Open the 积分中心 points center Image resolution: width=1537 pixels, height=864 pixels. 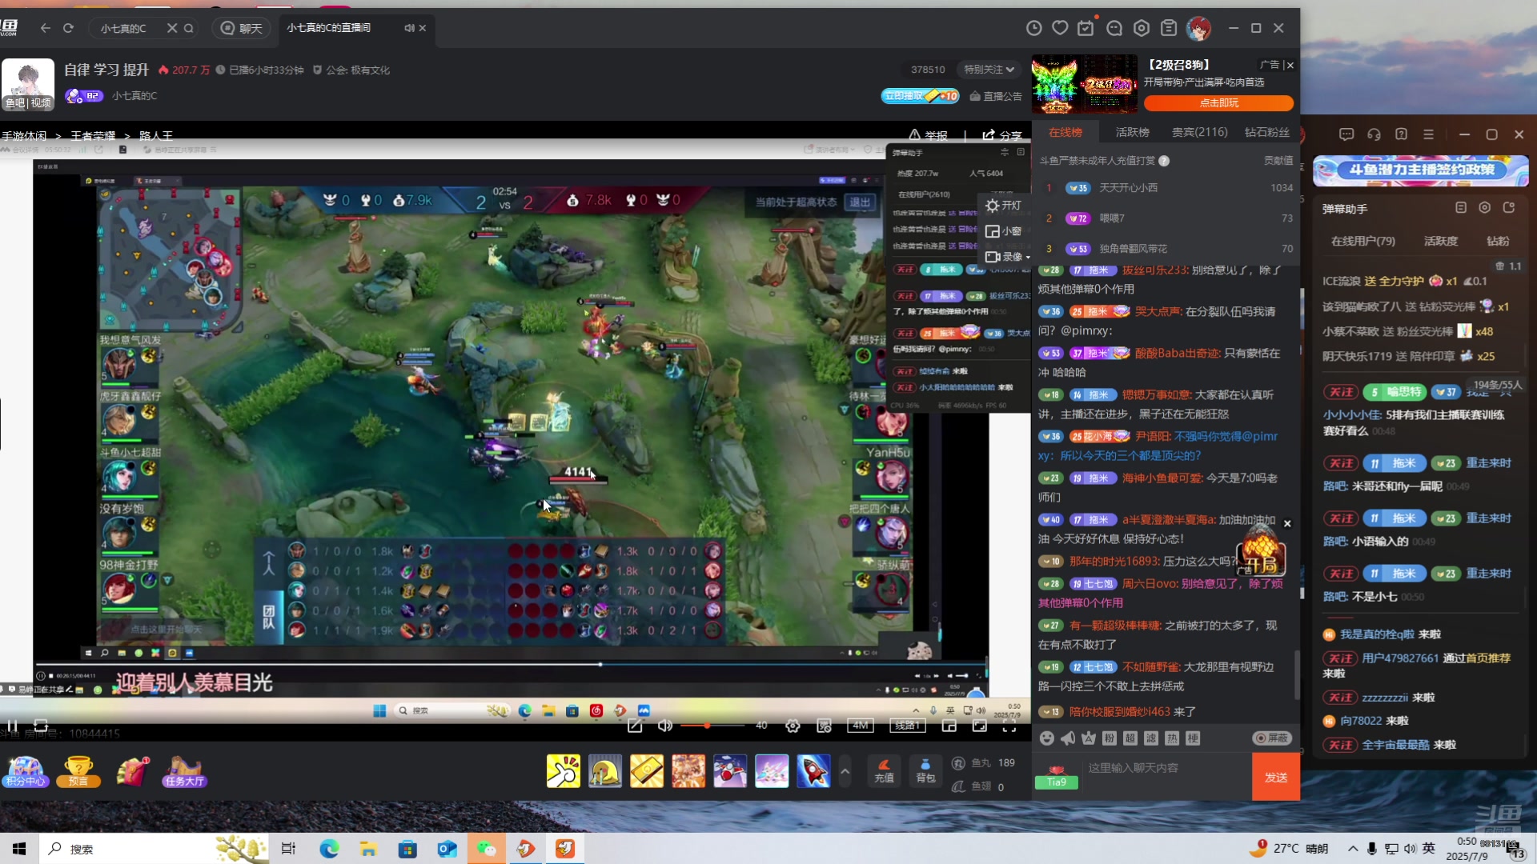26,771
